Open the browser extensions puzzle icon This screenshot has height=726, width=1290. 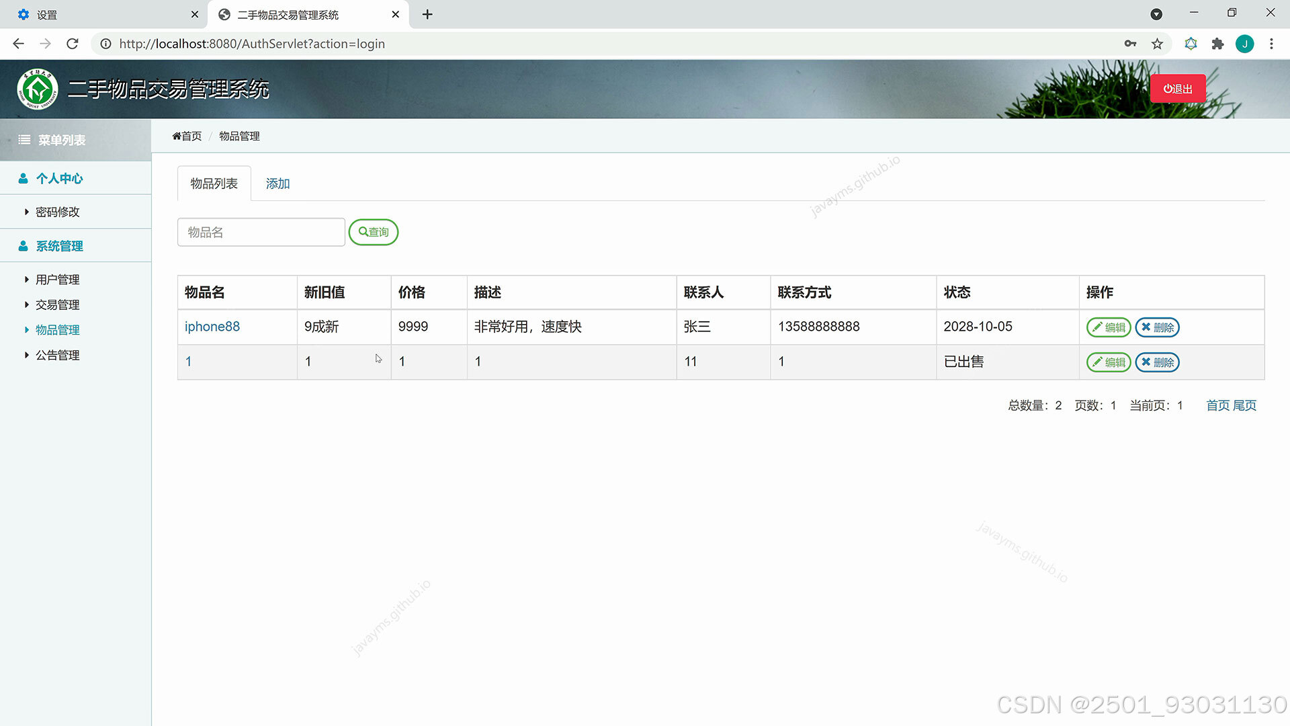[x=1217, y=44]
